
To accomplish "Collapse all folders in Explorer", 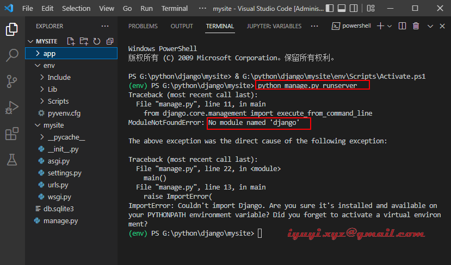I will (110, 41).
